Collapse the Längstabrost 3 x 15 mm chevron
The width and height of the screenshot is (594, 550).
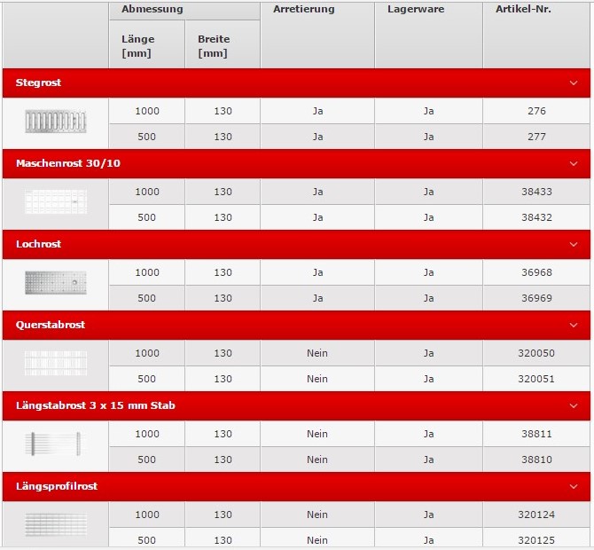pyautogui.click(x=574, y=406)
